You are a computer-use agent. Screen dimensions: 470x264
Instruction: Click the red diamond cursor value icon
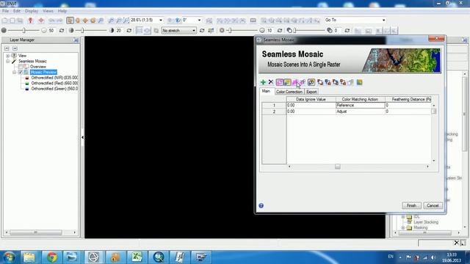click(x=41, y=21)
